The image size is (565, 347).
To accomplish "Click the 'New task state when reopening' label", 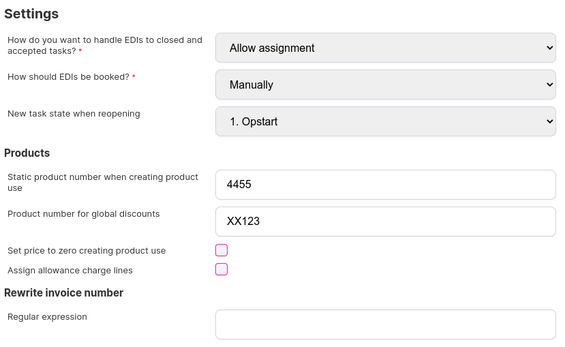I will click(x=74, y=114).
